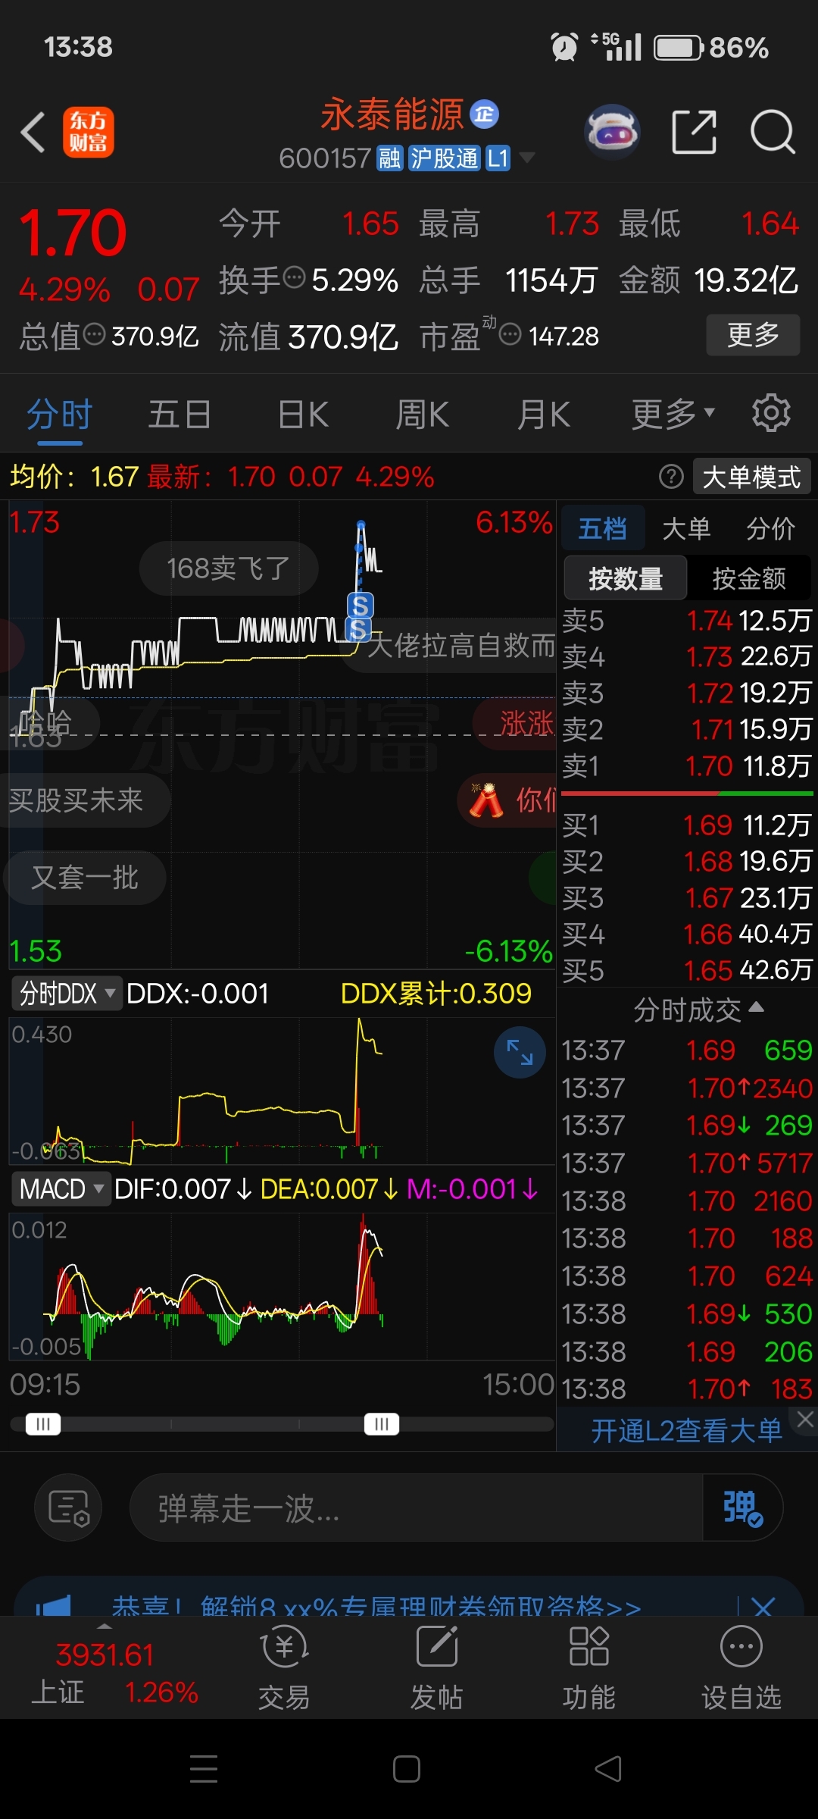
Task: Dismiss the 开通L2 banner X
Action: pyautogui.click(x=804, y=1420)
